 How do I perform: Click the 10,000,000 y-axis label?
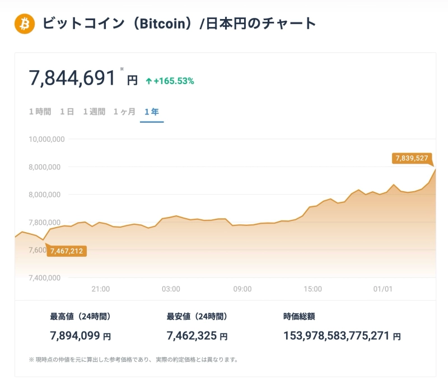47,139
